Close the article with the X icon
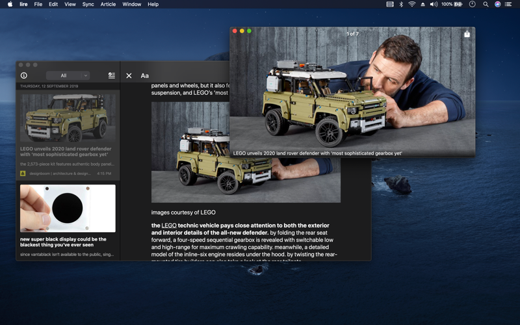 click(x=129, y=75)
